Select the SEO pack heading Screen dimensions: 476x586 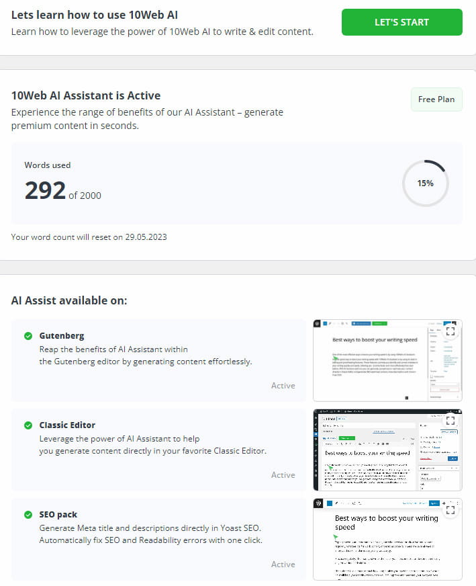coord(58,515)
